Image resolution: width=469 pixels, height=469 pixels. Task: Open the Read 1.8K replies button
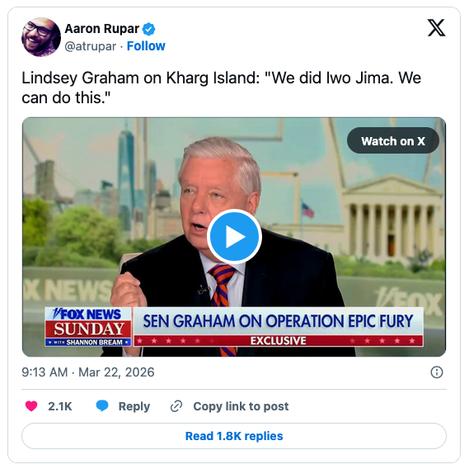click(234, 436)
